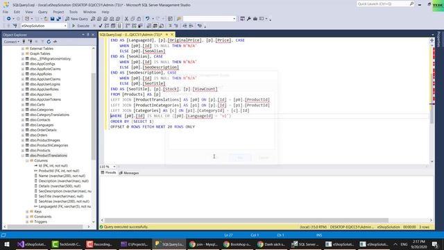Image resolution: width=444 pixels, height=250 pixels.
Task: Click the query editor vertical scrollbar
Action: (x=432, y=99)
